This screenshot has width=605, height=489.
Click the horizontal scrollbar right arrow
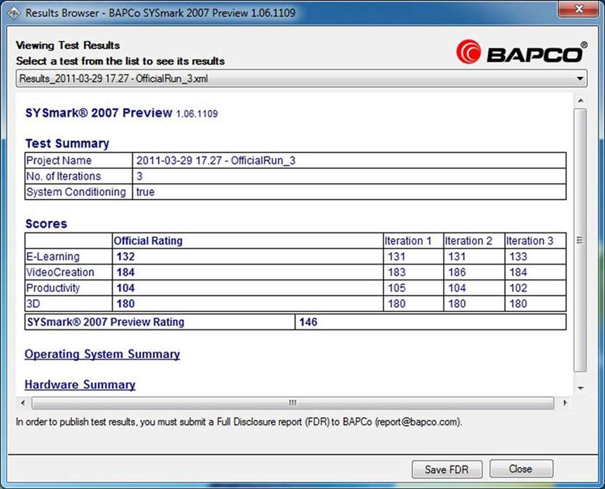(x=564, y=403)
